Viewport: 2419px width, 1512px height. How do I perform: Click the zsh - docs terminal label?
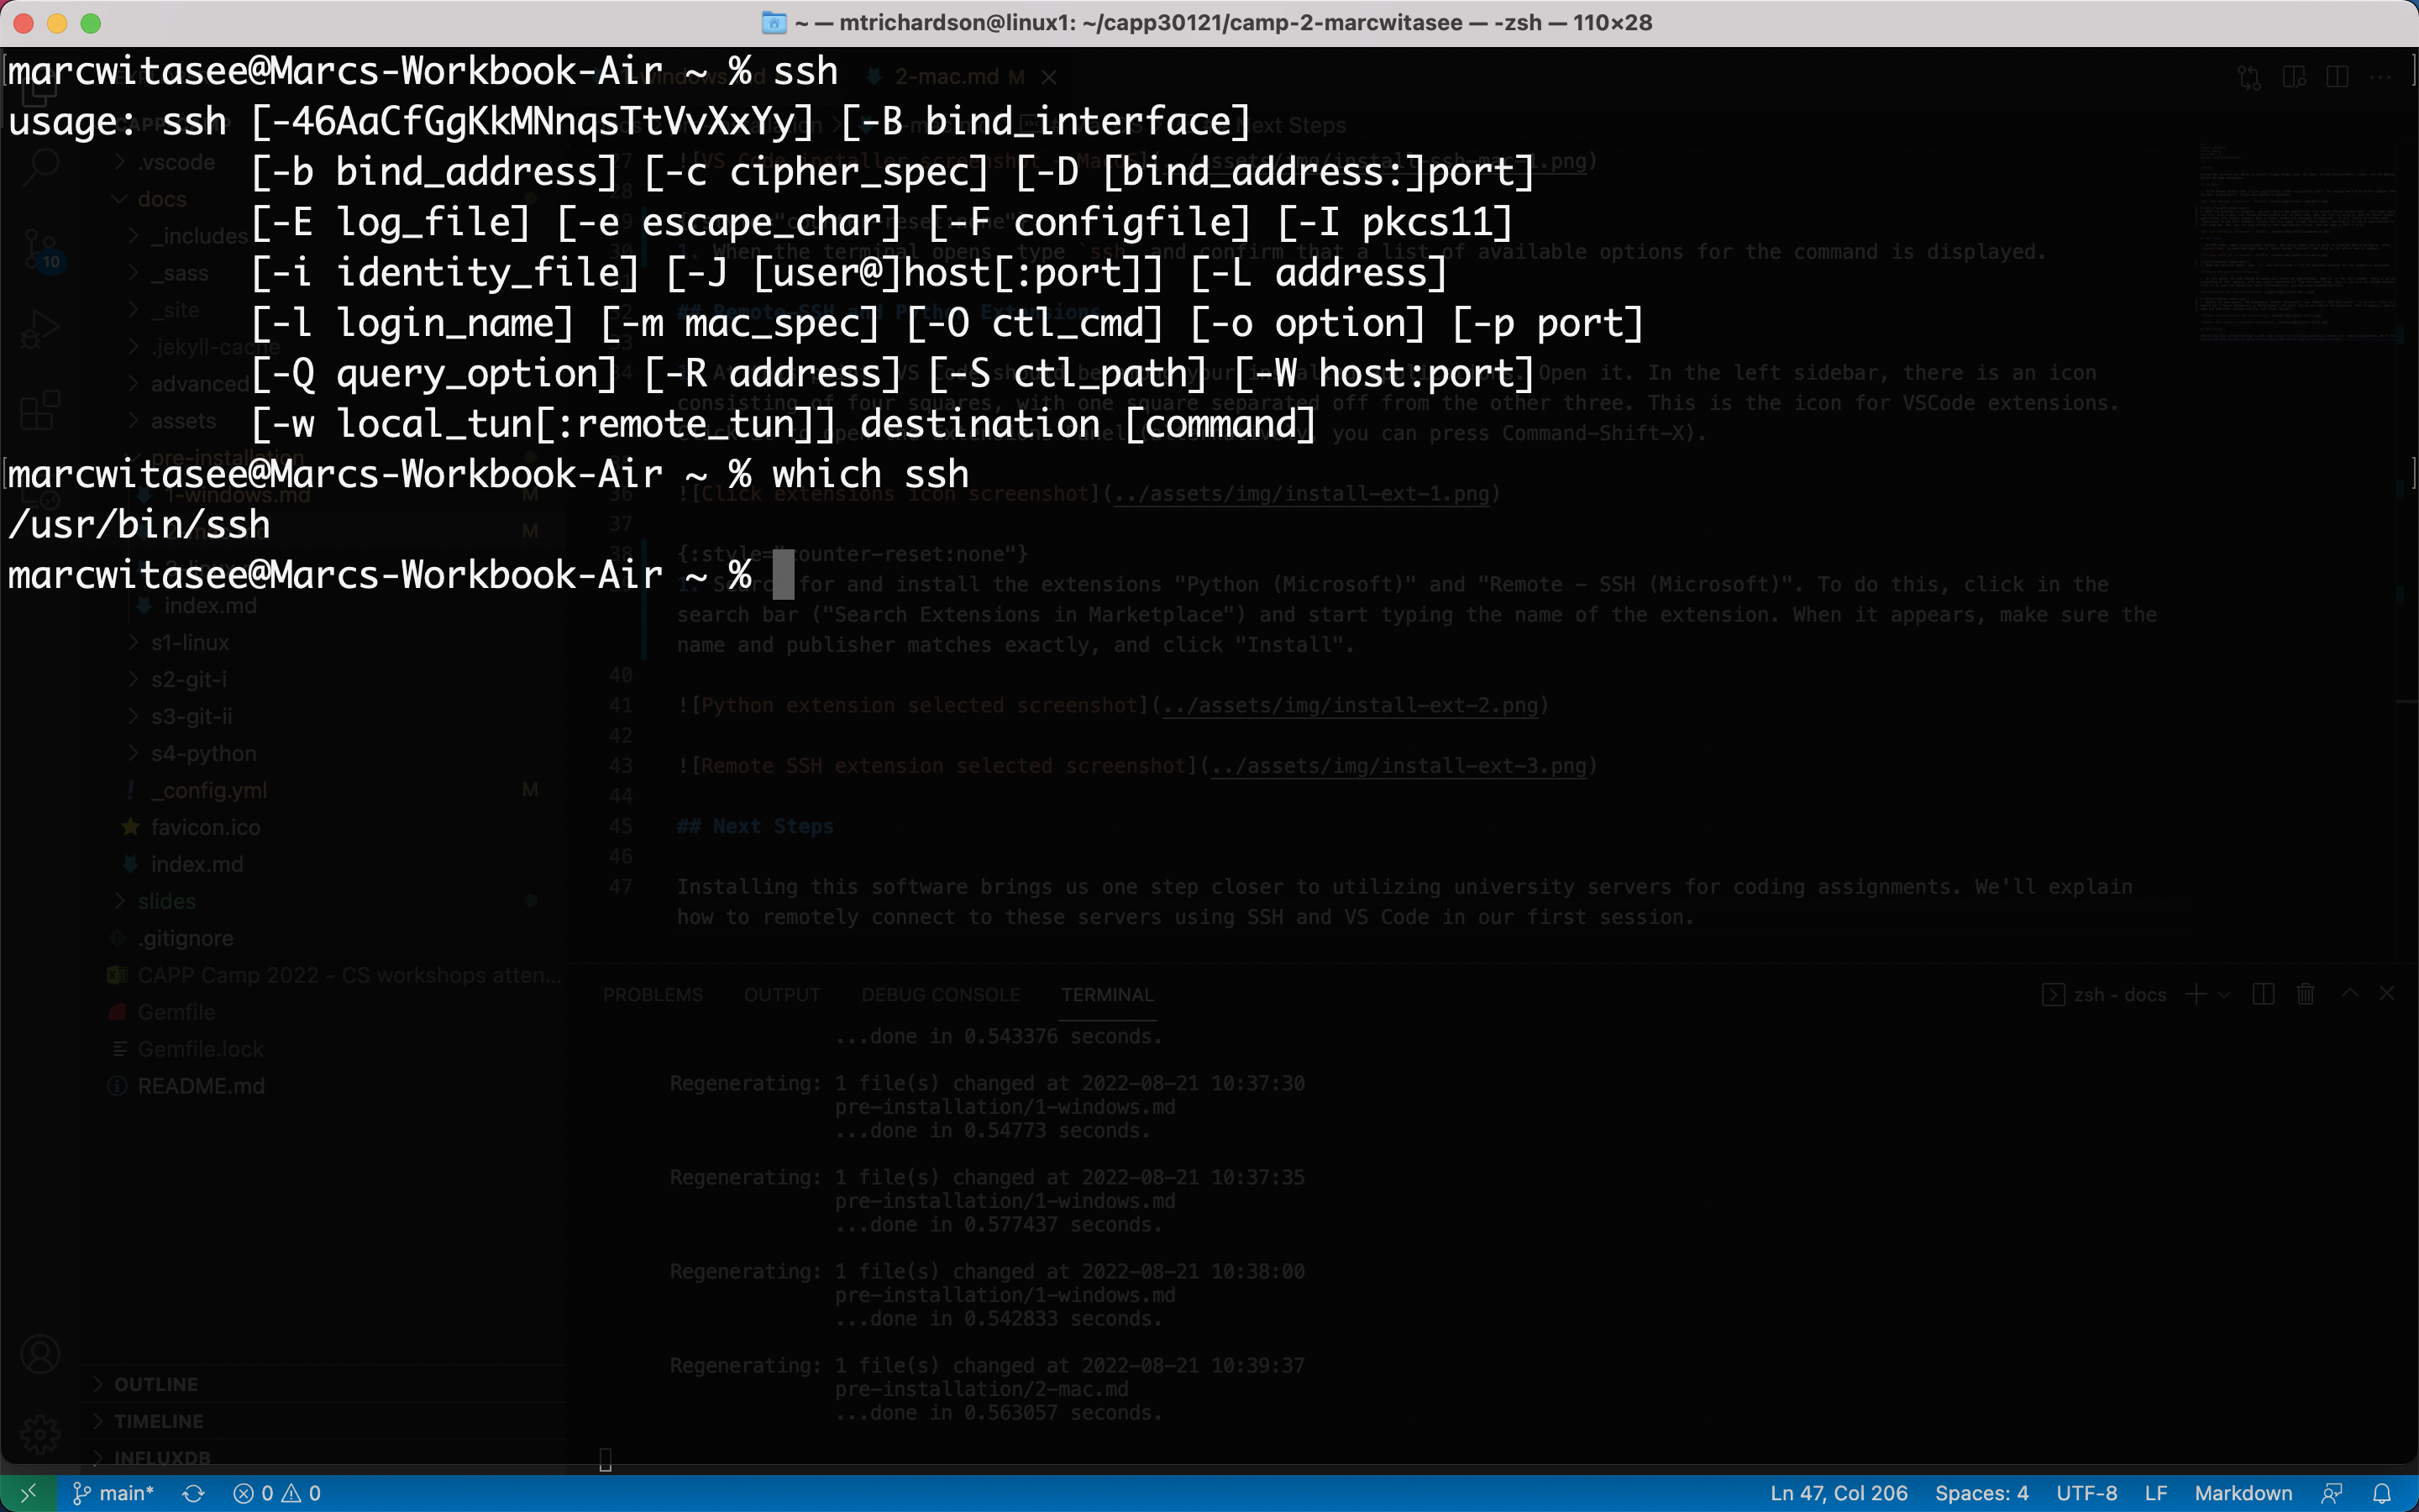pyautogui.click(x=2104, y=995)
